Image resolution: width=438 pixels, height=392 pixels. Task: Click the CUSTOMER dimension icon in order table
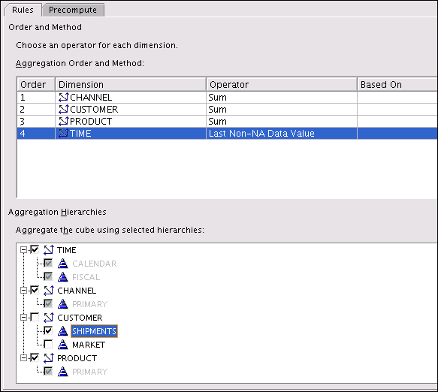tap(63, 109)
